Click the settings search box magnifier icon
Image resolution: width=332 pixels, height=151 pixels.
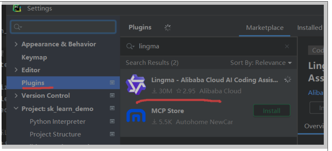[x=17, y=27]
